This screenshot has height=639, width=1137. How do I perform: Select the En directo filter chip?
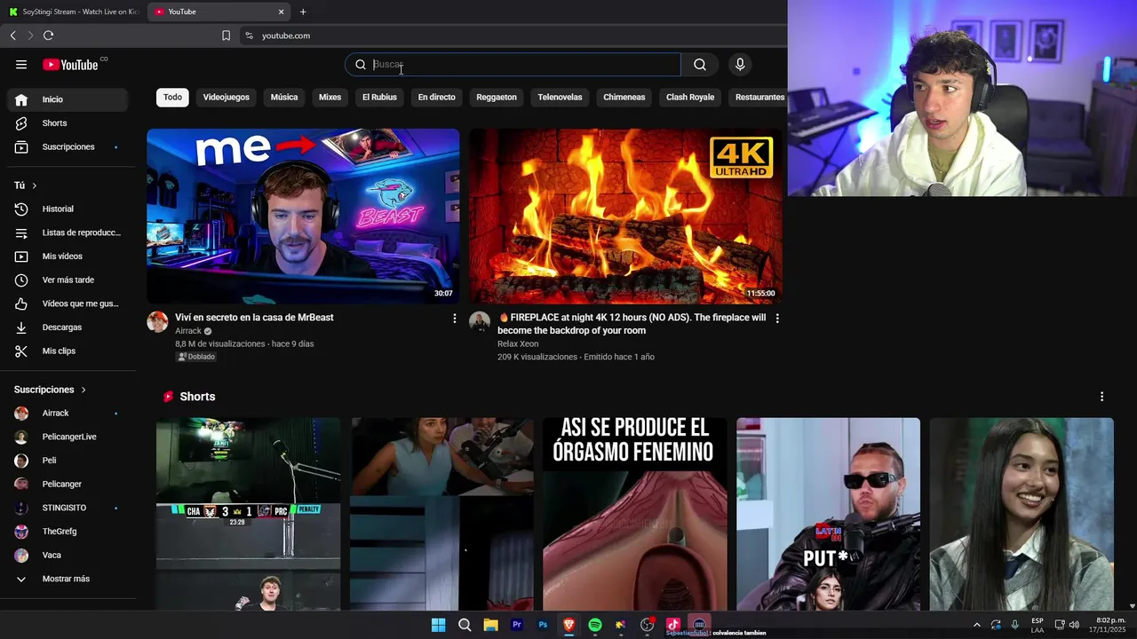click(x=436, y=97)
